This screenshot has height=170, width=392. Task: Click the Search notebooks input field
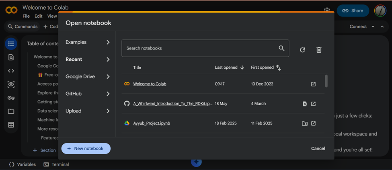pos(205,48)
